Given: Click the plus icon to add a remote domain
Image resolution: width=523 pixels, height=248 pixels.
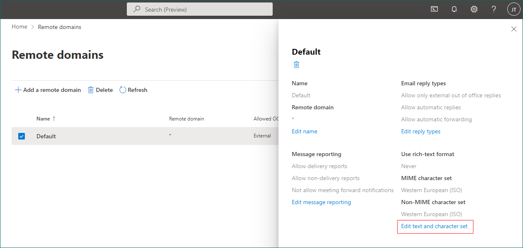Looking at the screenshot, I should (18, 90).
